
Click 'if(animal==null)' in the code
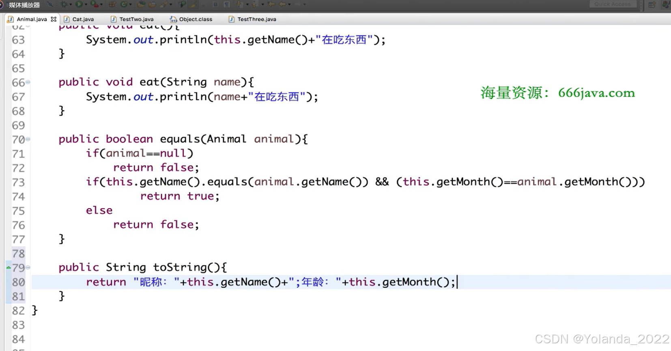tap(140, 153)
